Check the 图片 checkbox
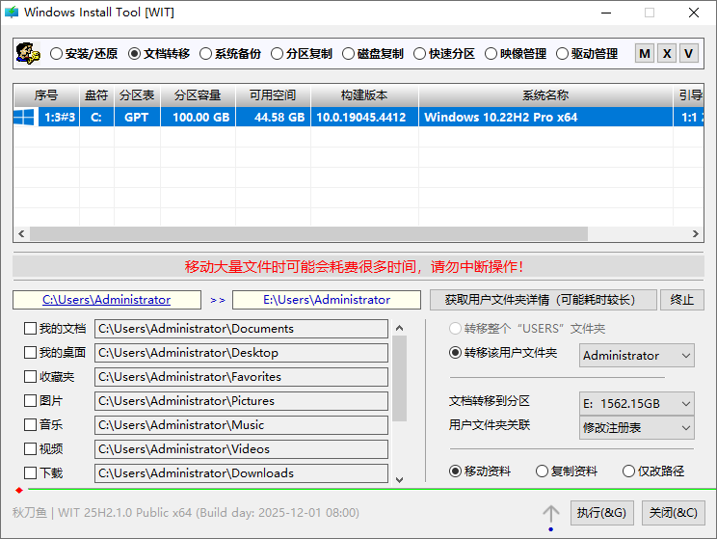 (x=30, y=401)
